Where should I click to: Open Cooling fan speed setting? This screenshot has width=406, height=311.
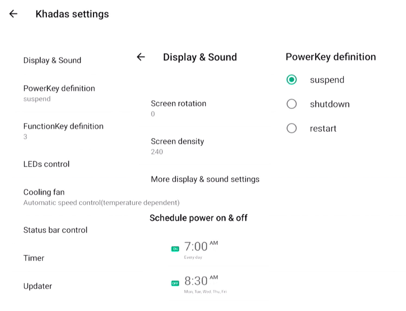101,197
